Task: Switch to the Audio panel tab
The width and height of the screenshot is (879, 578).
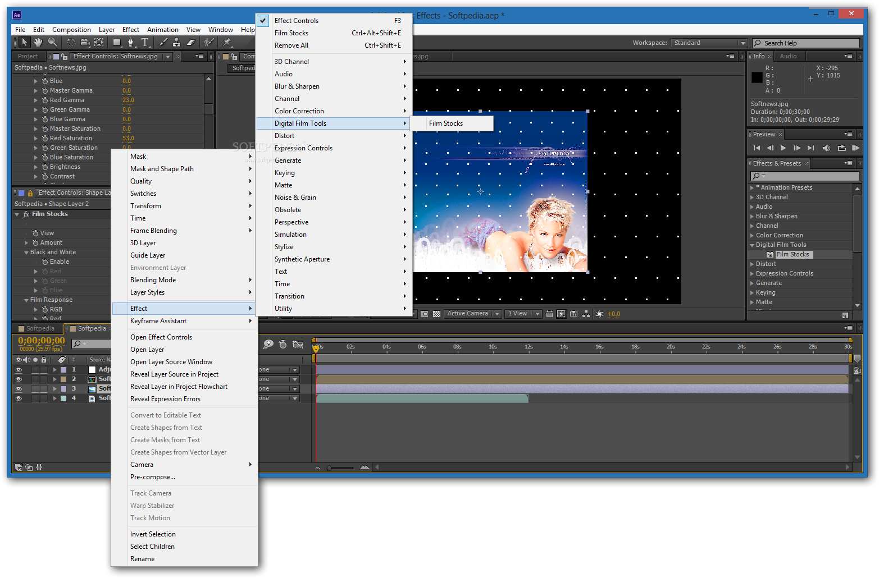Action: coord(789,56)
